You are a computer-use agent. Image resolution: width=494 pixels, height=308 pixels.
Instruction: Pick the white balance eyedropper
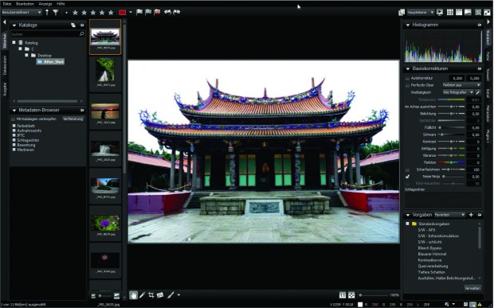478,92
